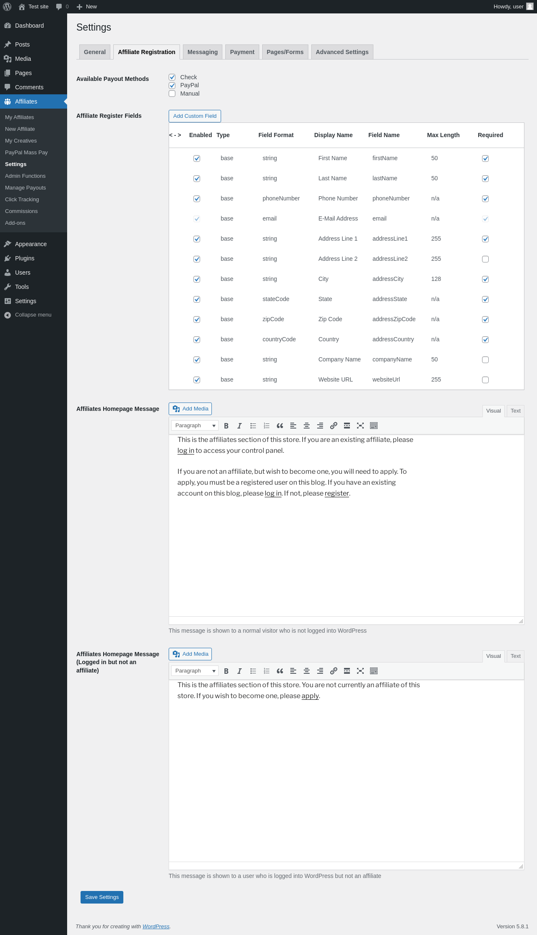This screenshot has width=537, height=935.
Task: Open Manage Payouts submenu item
Action: pos(25,188)
